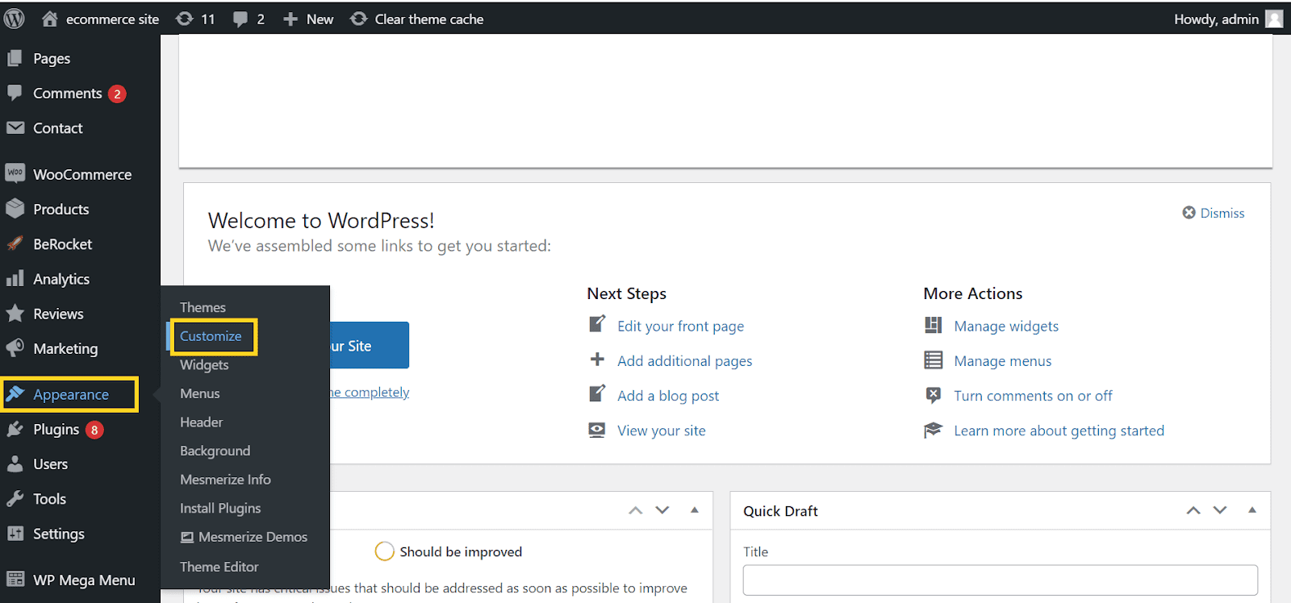Screen dimensions: 1291x603
Task: Move Quick Draft widget down arrow
Action: (x=1220, y=510)
